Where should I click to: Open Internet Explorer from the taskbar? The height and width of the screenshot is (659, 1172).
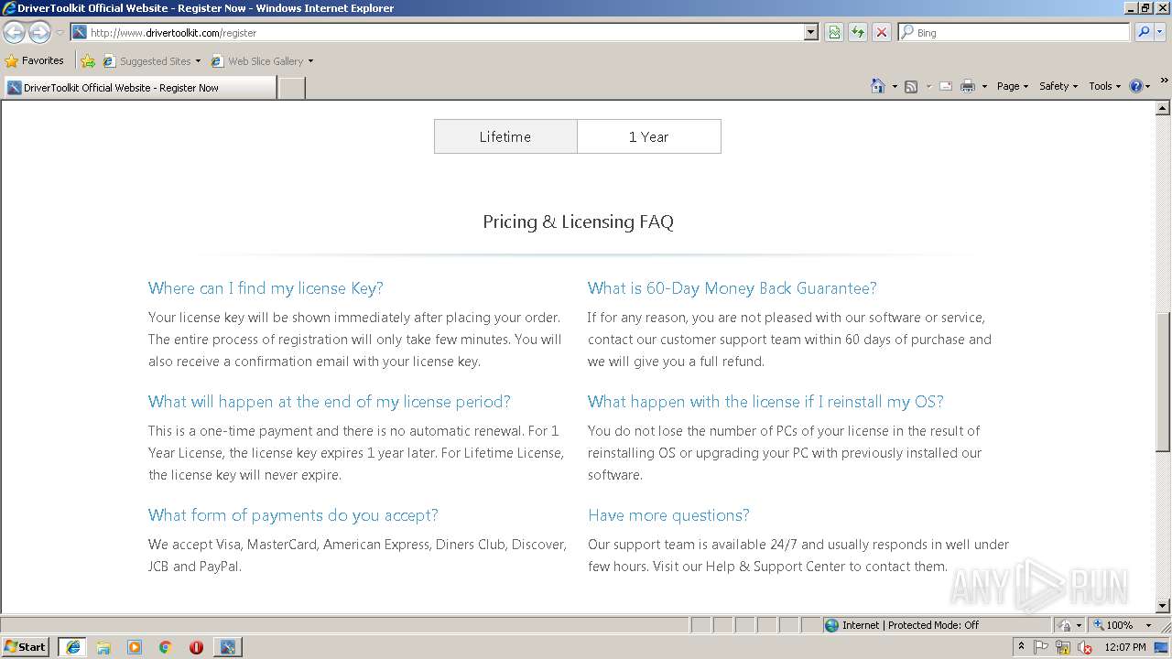[73, 647]
